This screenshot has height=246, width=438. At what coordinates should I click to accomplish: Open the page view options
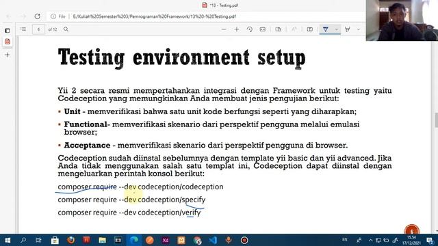[279, 29]
